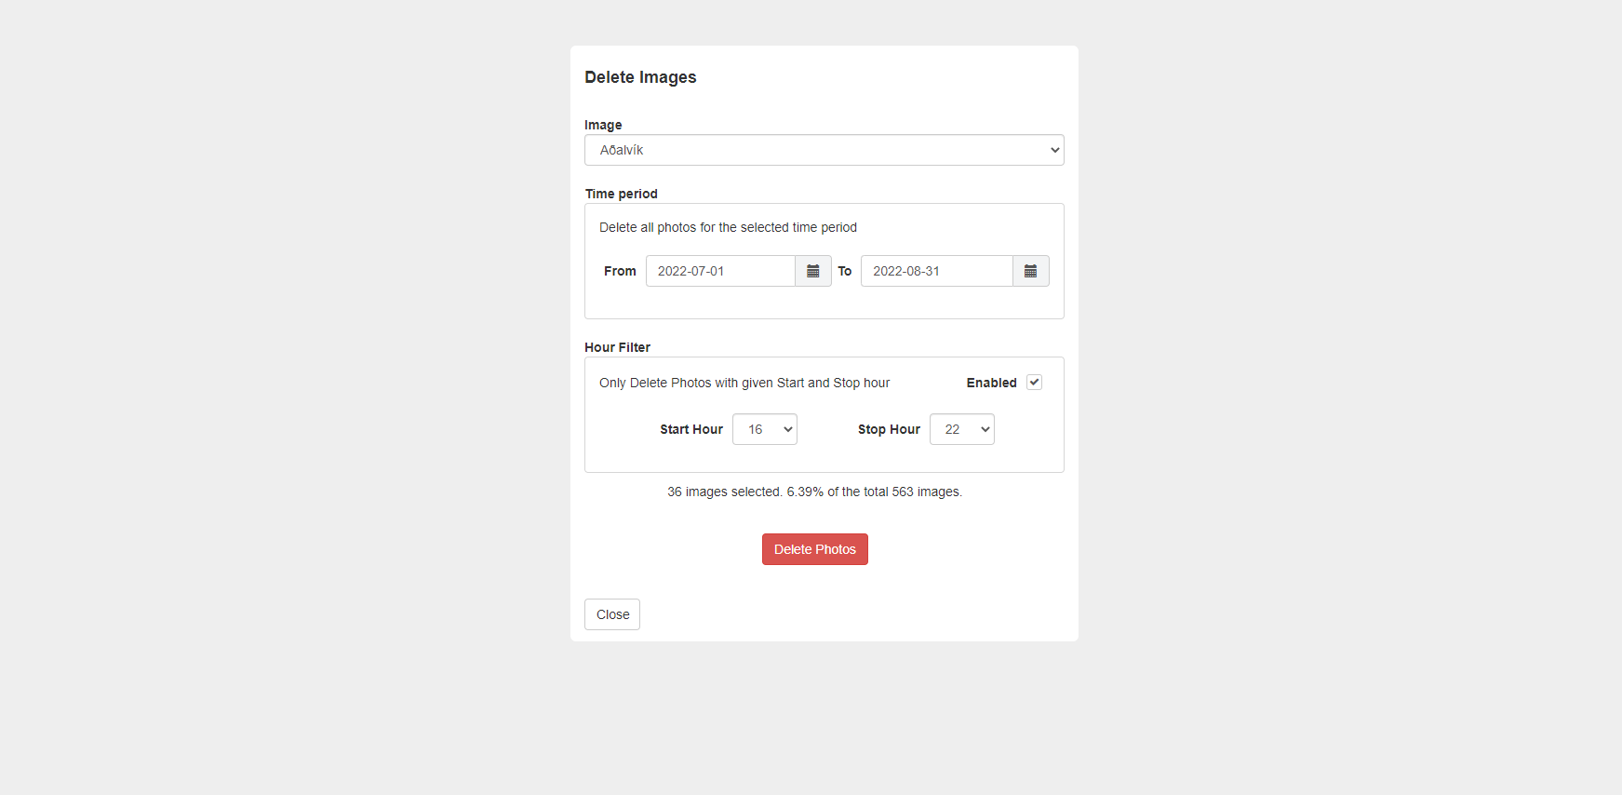Screen dimensions: 1622x795
Task: Click the Hour Filter section label
Action: point(617,347)
